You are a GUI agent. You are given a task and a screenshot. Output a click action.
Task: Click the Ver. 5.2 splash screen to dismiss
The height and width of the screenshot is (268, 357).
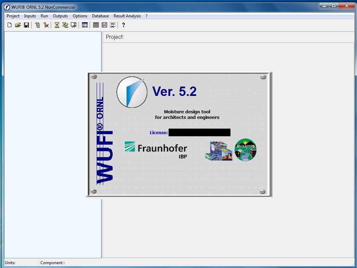pos(179,134)
